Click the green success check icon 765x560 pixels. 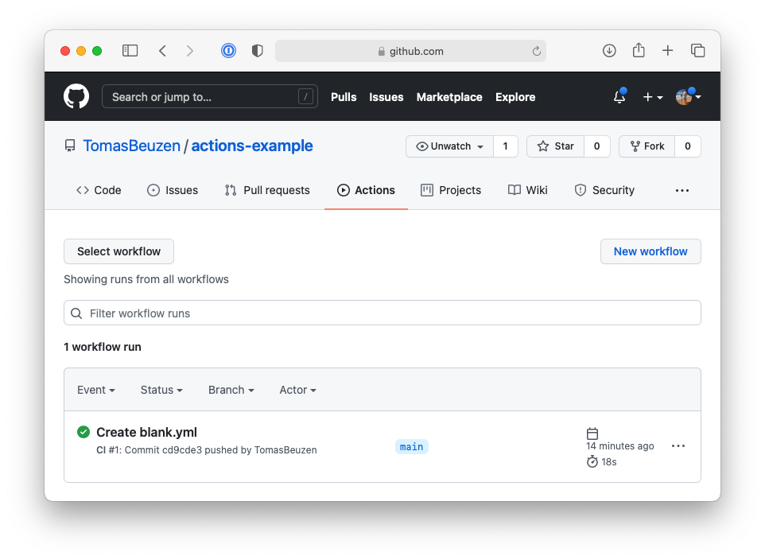(x=83, y=432)
